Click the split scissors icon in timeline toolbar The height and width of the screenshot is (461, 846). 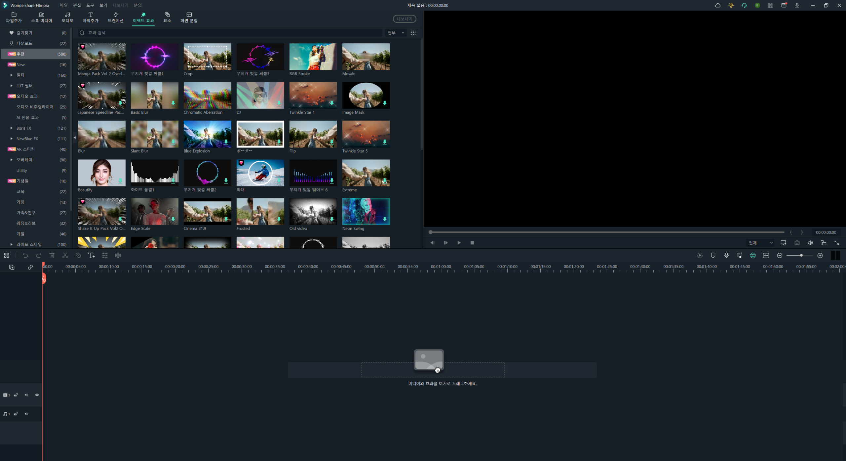(65, 255)
